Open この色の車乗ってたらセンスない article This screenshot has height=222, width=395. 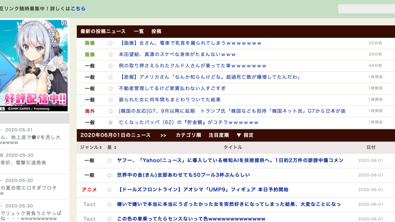pos(191,219)
